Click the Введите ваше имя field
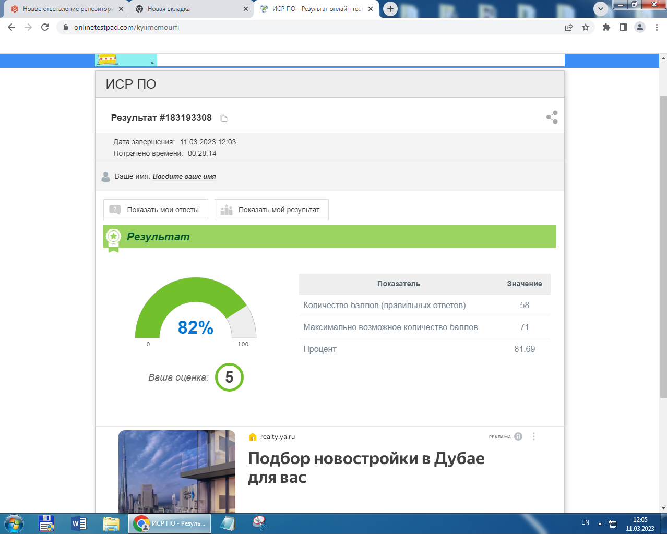This screenshot has height=536, width=667. 184,177
